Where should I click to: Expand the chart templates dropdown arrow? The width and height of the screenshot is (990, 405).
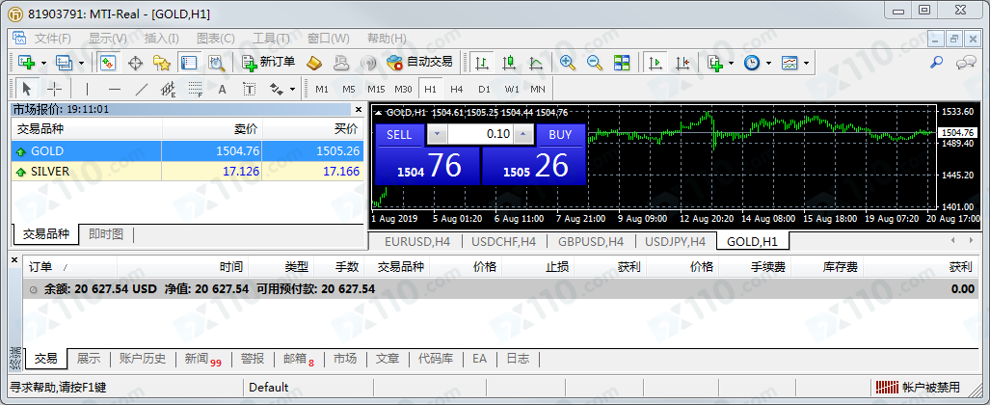[806, 63]
